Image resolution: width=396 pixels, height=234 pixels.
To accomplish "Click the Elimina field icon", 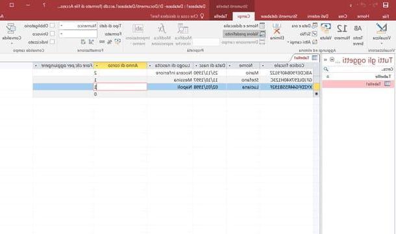I will [277, 32].
